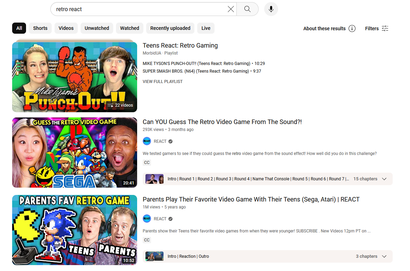Toggle the Unwatched filter chip

coord(97,28)
